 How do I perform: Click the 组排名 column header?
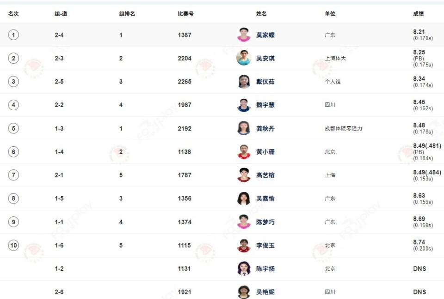click(127, 14)
